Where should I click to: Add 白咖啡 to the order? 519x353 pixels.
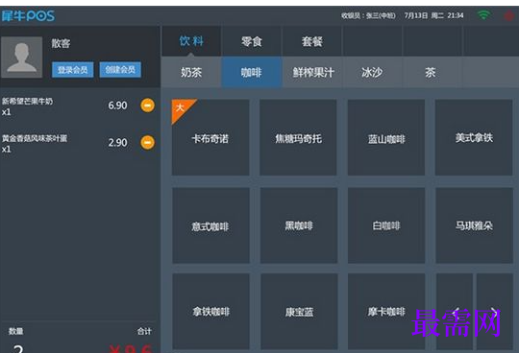(x=386, y=225)
